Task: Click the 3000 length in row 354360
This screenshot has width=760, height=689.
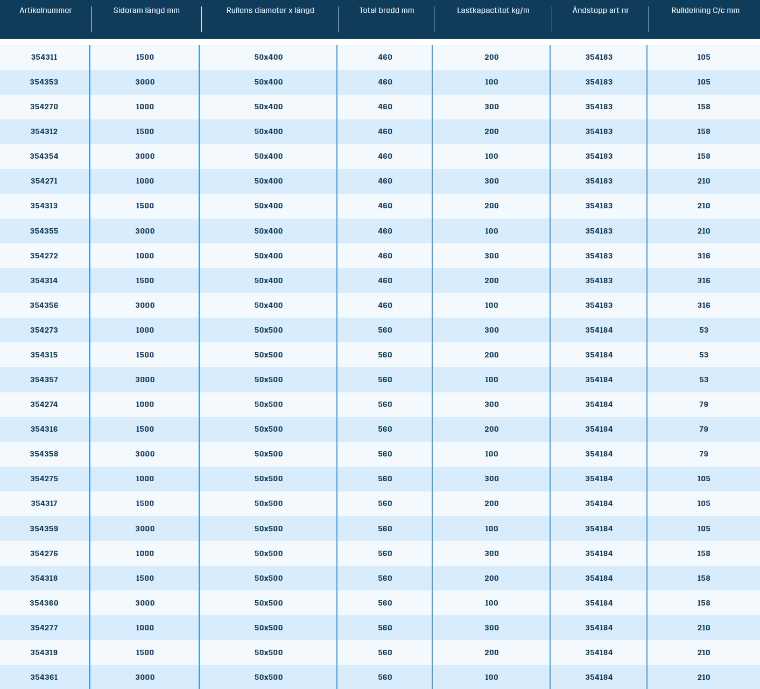Action: coord(145,603)
